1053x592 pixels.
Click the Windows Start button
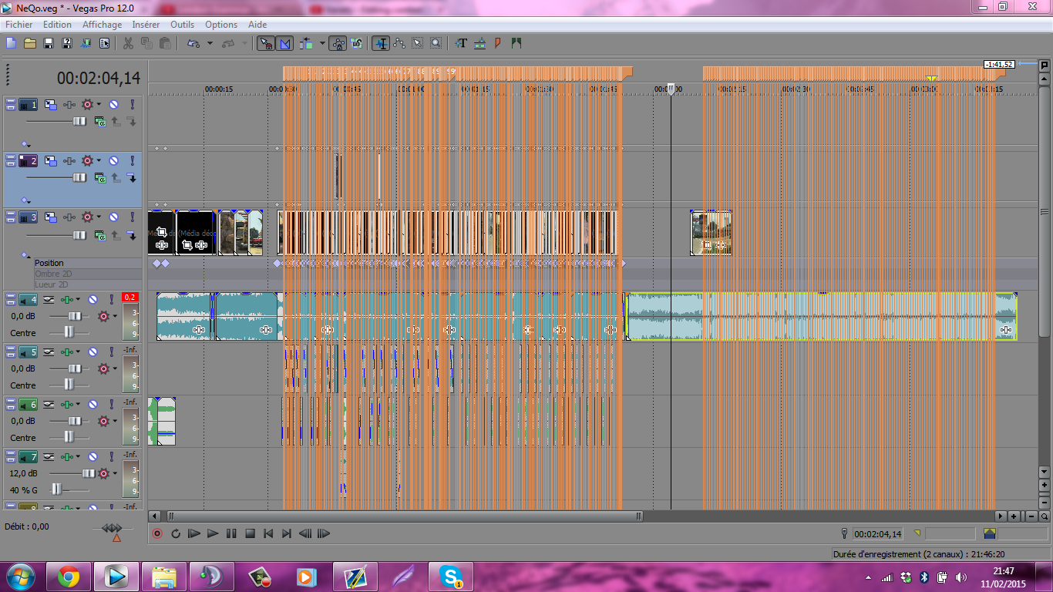[x=19, y=576]
